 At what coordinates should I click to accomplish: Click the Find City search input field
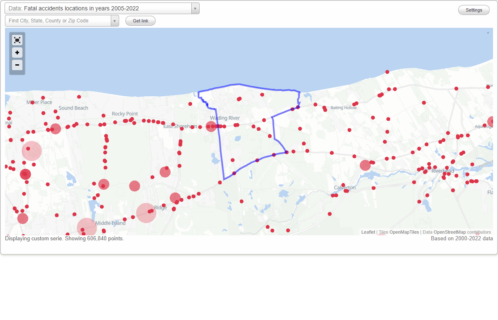[58, 20]
